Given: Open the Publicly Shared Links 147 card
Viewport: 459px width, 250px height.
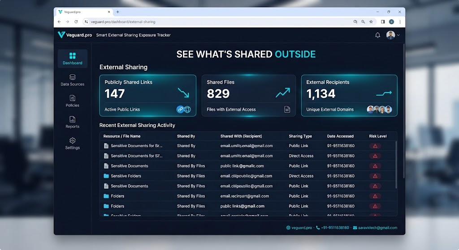Looking at the screenshot, I should click(148, 96).
